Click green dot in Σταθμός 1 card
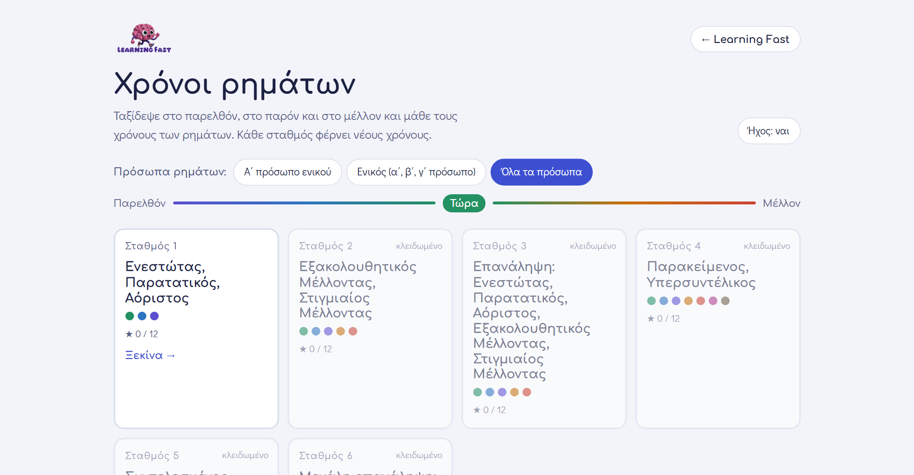This screenshot has height=475, width=914. (129, 316)
